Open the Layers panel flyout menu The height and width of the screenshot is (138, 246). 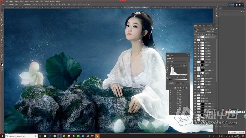pyautogui.click(x=216, y=26)
